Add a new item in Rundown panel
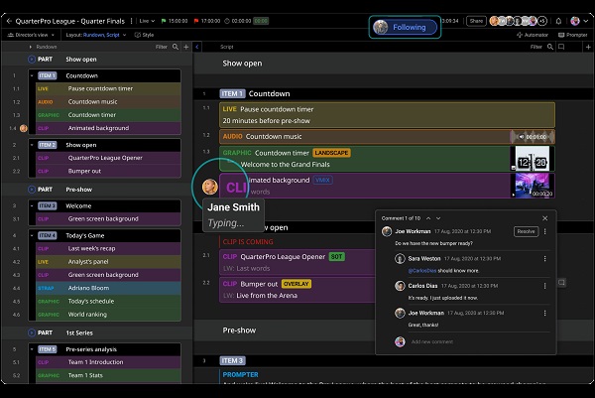595x398 pixels. tap(186, 47)
